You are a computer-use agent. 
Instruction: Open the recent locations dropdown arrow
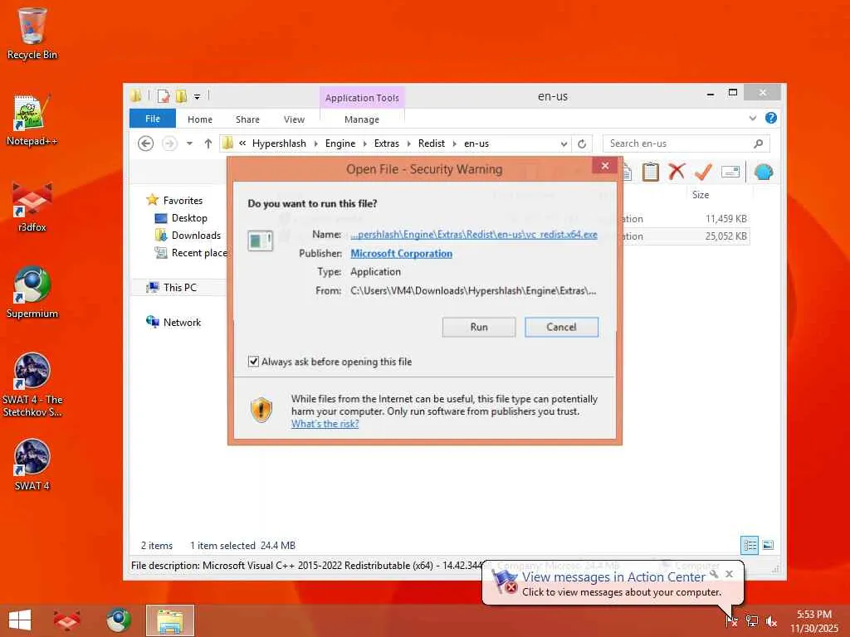[x=189, y=143]
